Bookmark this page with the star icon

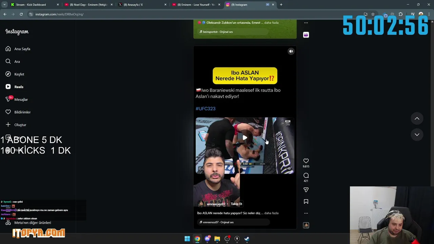tap(373, 14)
